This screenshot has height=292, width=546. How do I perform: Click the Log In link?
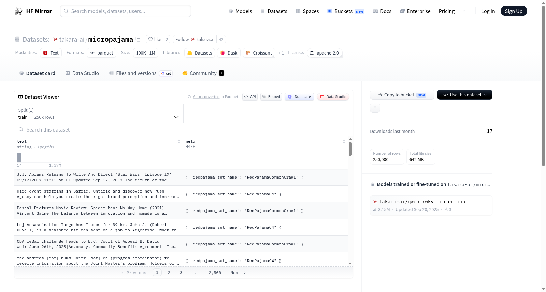488,11
